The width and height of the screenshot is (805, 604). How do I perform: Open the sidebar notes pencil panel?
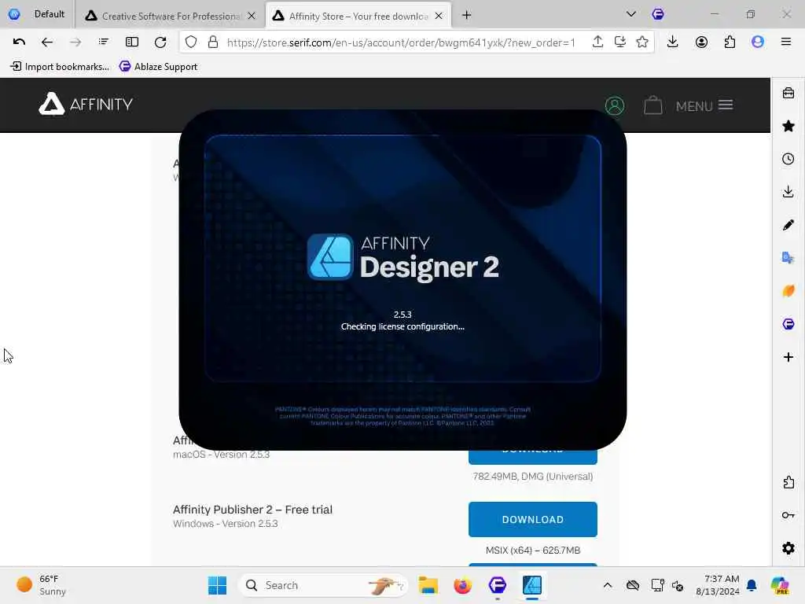pyautogui.click(x=788, y=224)
